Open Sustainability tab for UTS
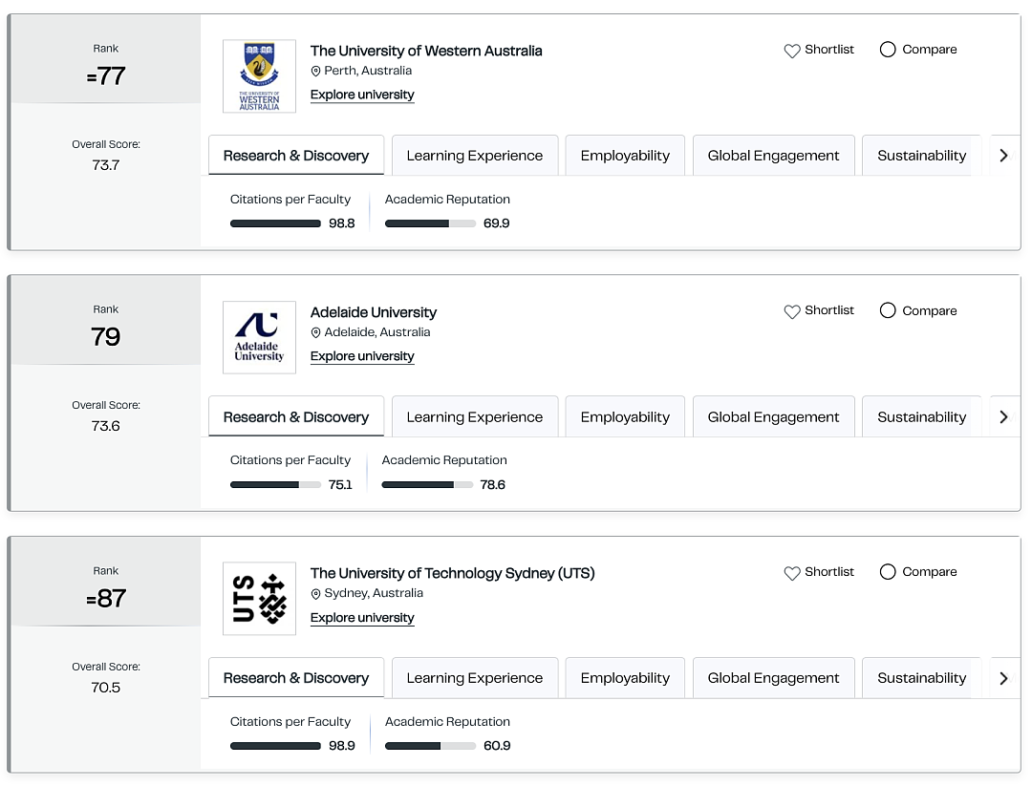The width and height of the screenshot is (1032, 786). coord(921,677)
